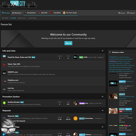Viewport: 136px width, 136px height.
Task: Open the Marlenelankrane sidebar thread thumbnail
Action: point(113,96)
